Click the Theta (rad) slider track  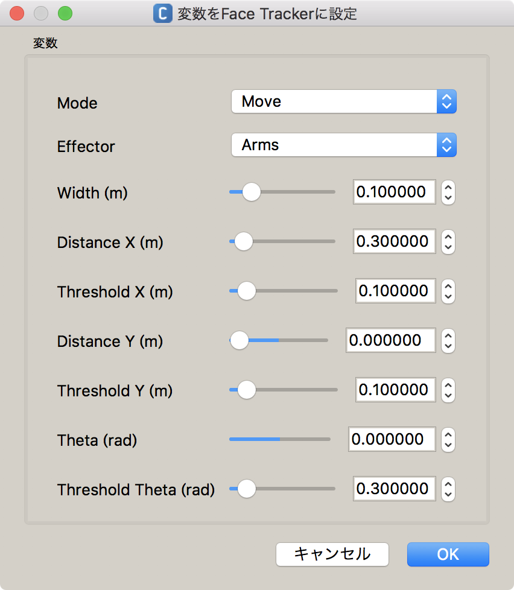(279, 439)
